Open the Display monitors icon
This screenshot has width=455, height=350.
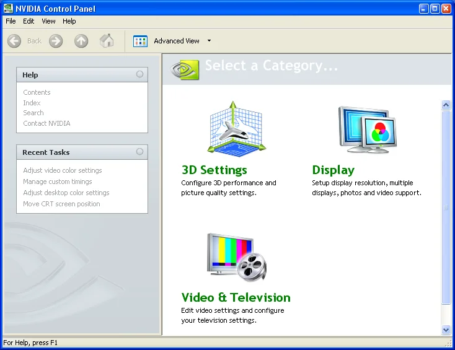point(368,129)
